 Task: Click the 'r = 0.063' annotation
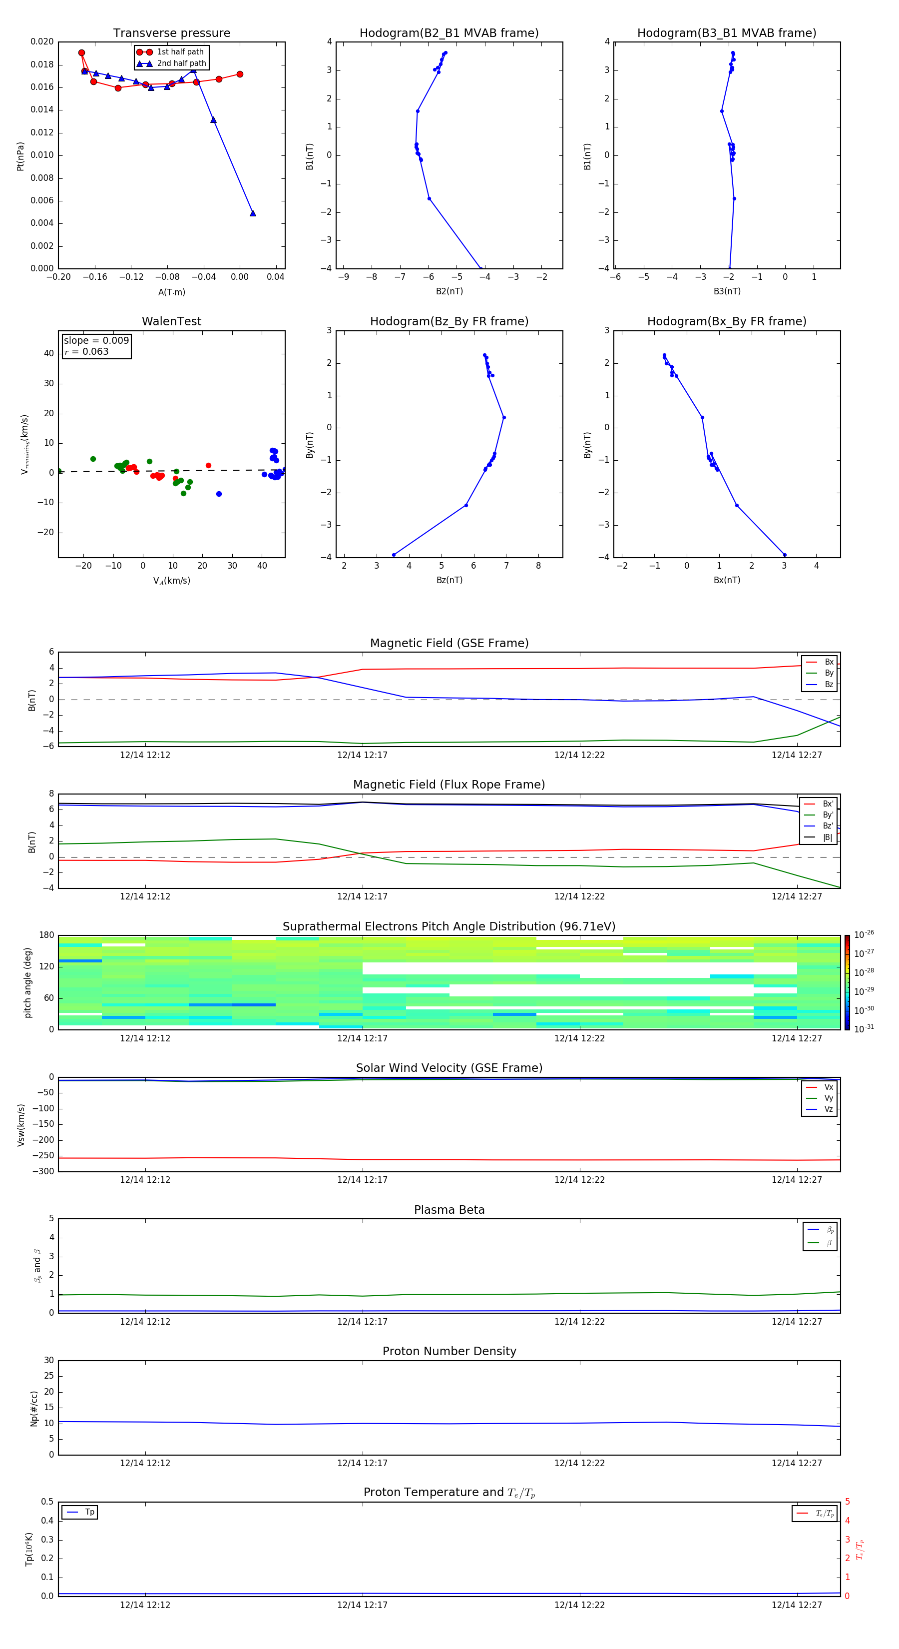tap(86, 351)
